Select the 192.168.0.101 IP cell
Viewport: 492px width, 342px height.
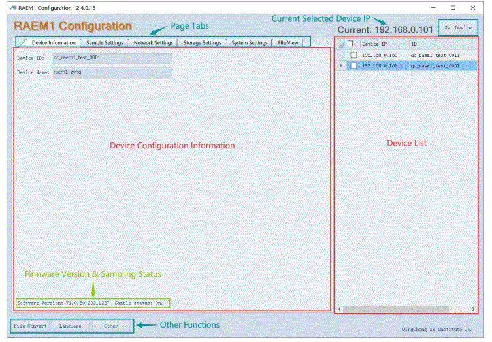384,65
